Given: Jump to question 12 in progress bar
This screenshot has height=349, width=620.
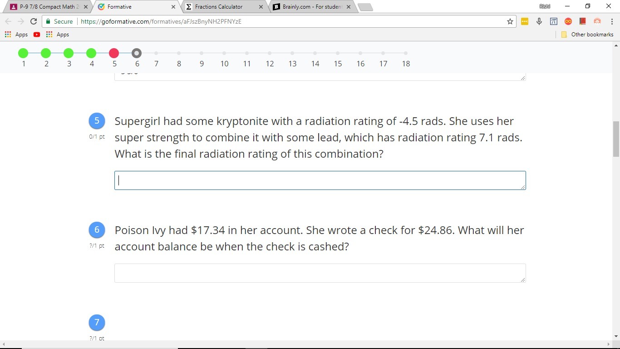Looking at the screenshot, I should [x=270, y=54].
